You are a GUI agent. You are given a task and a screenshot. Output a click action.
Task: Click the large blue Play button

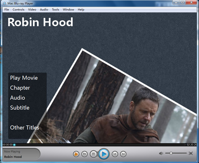104,154
